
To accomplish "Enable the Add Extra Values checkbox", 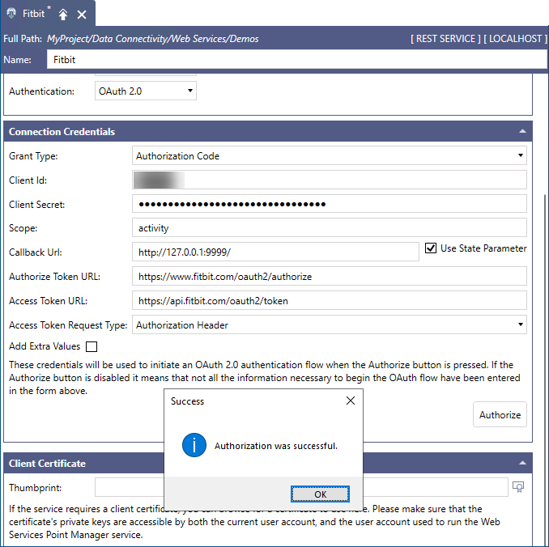I will [x=91, y=346].
